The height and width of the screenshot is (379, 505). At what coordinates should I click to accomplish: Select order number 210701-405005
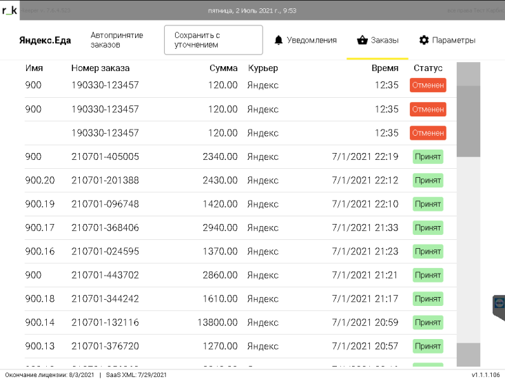click(x=105, y=156)
